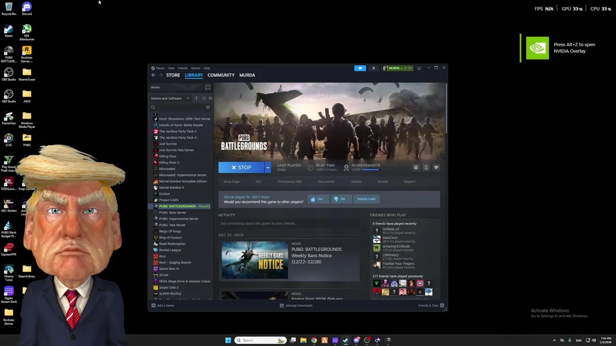616x346 pixels.
Task: Show PUBG game info icon
Action: click(426, 167)
